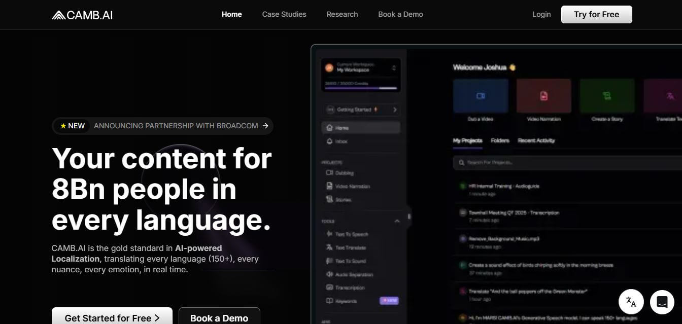Open the chat support widget

point(662,302)
